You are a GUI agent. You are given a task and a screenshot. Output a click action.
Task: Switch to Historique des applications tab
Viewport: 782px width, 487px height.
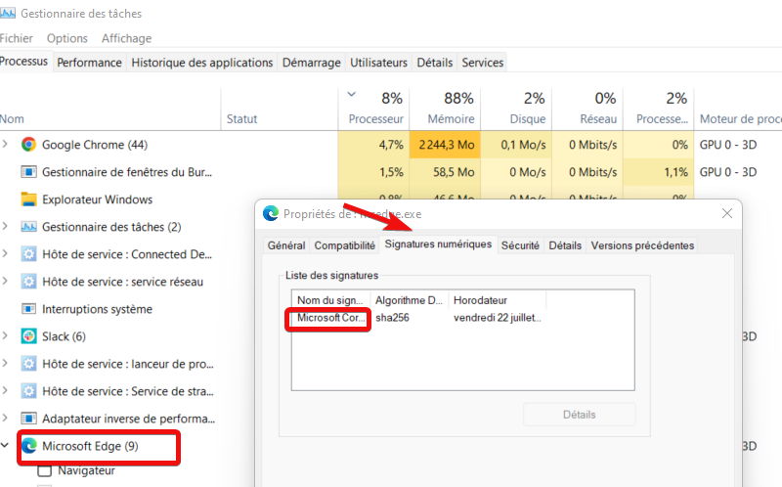202,63
